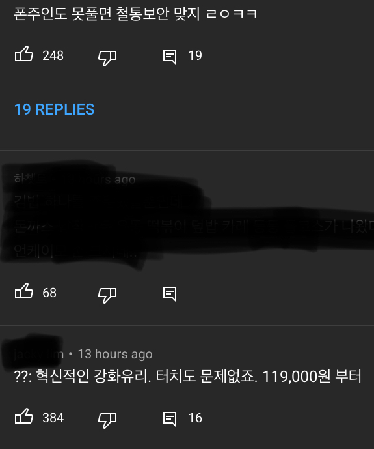Open reply icon showing 19 replies
The width and height of the screenshot is (374, 449).
(170, 57)
